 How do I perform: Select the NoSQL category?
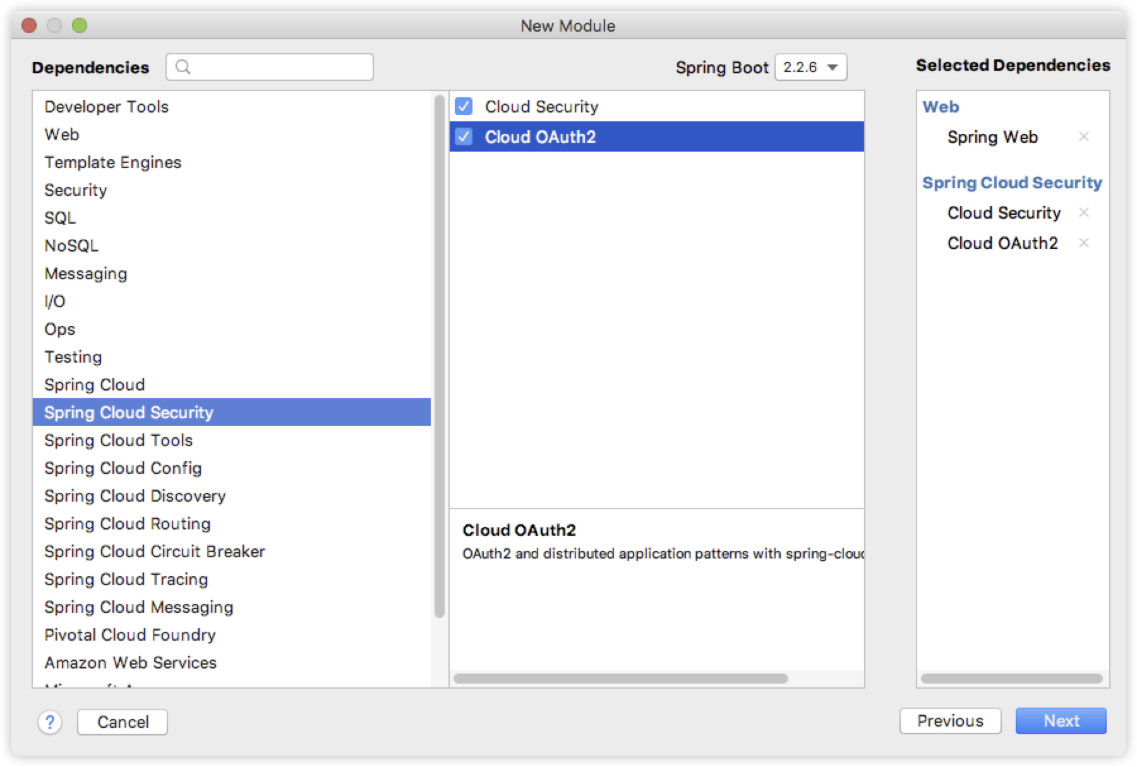pos(71,245)
